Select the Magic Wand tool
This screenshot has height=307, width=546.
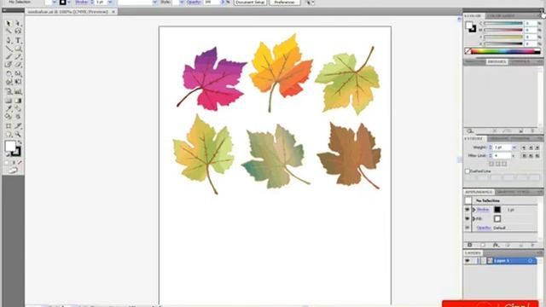point(9,32)
